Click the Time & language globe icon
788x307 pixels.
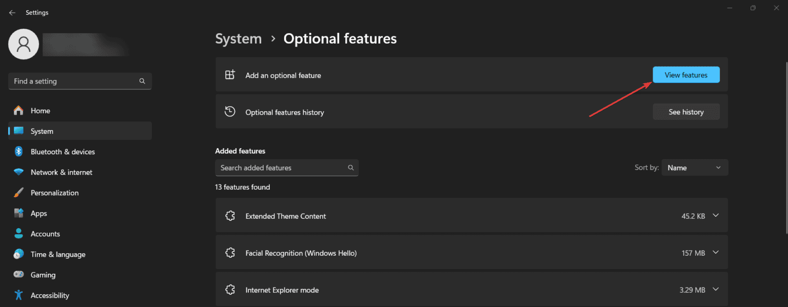(x=19, y=254)
